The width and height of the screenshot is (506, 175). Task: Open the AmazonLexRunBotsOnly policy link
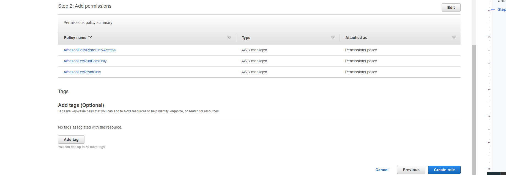pos(85,61)
